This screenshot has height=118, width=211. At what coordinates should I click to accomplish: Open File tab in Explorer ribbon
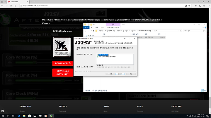86,27
